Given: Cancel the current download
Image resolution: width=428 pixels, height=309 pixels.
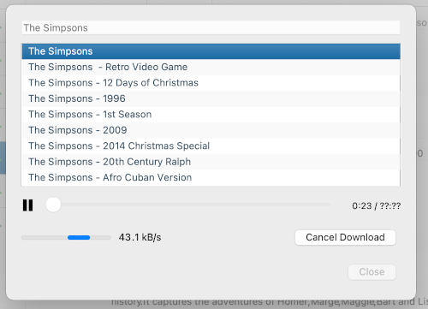Looking at the screenshot, I should (345, 237).
